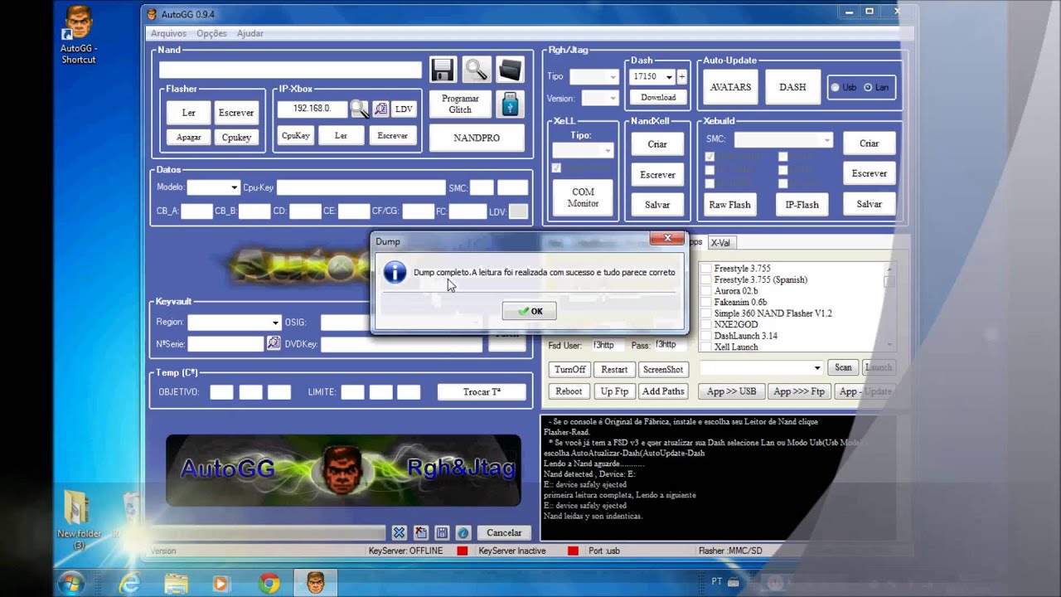Click the apps list scrollbar
The height and width of the screenshot is (597, 1061).
890,305
